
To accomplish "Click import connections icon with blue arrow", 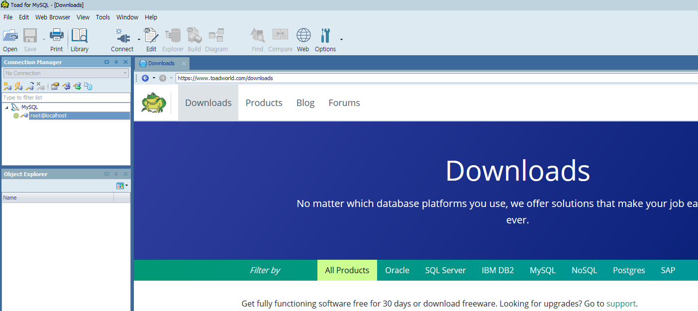I will click(x=66, y=87).
